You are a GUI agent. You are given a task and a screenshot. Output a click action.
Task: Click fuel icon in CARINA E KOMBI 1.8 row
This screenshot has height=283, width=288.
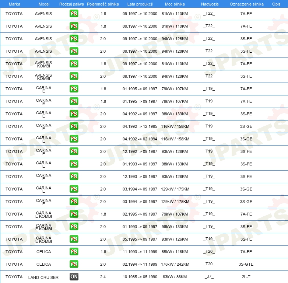point(74,214)
